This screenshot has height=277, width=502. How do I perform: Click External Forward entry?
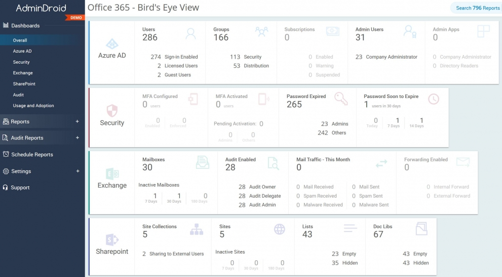(448, 196)
